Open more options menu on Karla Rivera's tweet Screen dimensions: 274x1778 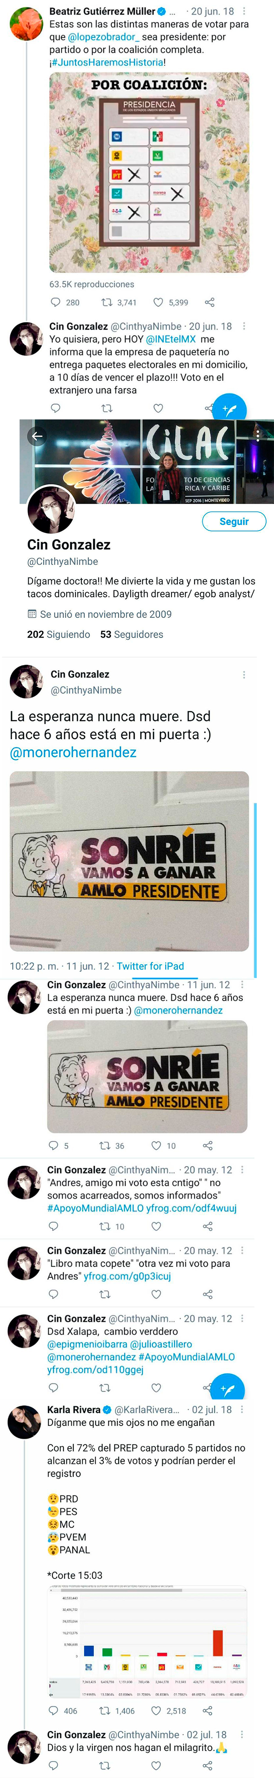[242, 1410]
